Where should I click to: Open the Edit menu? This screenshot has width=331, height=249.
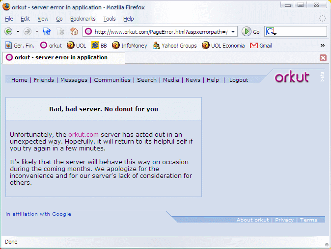[25, 19]
